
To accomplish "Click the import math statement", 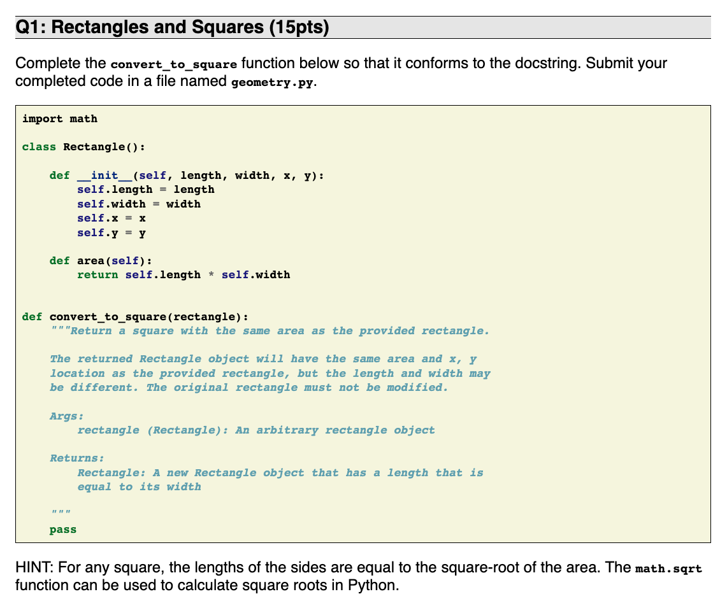I will (x=60, y=118).
